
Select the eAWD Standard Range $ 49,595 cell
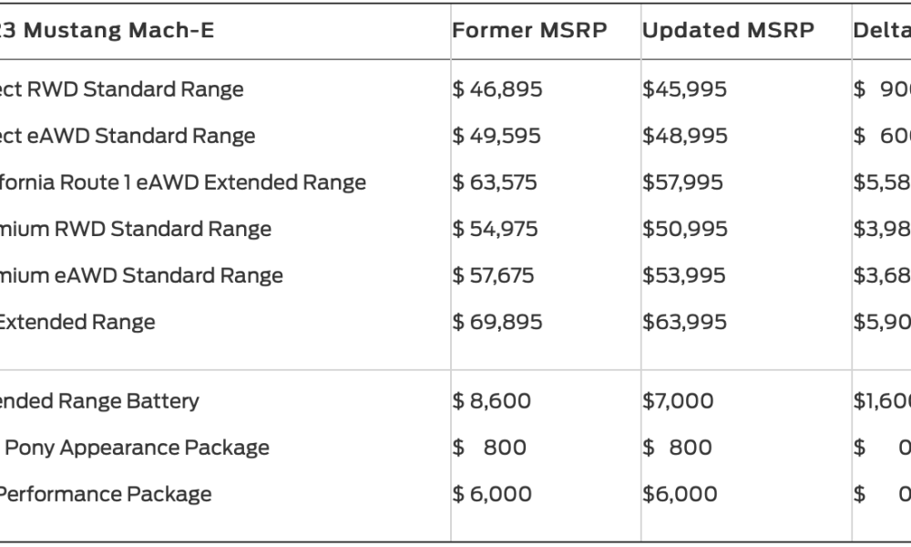point(496,136)
